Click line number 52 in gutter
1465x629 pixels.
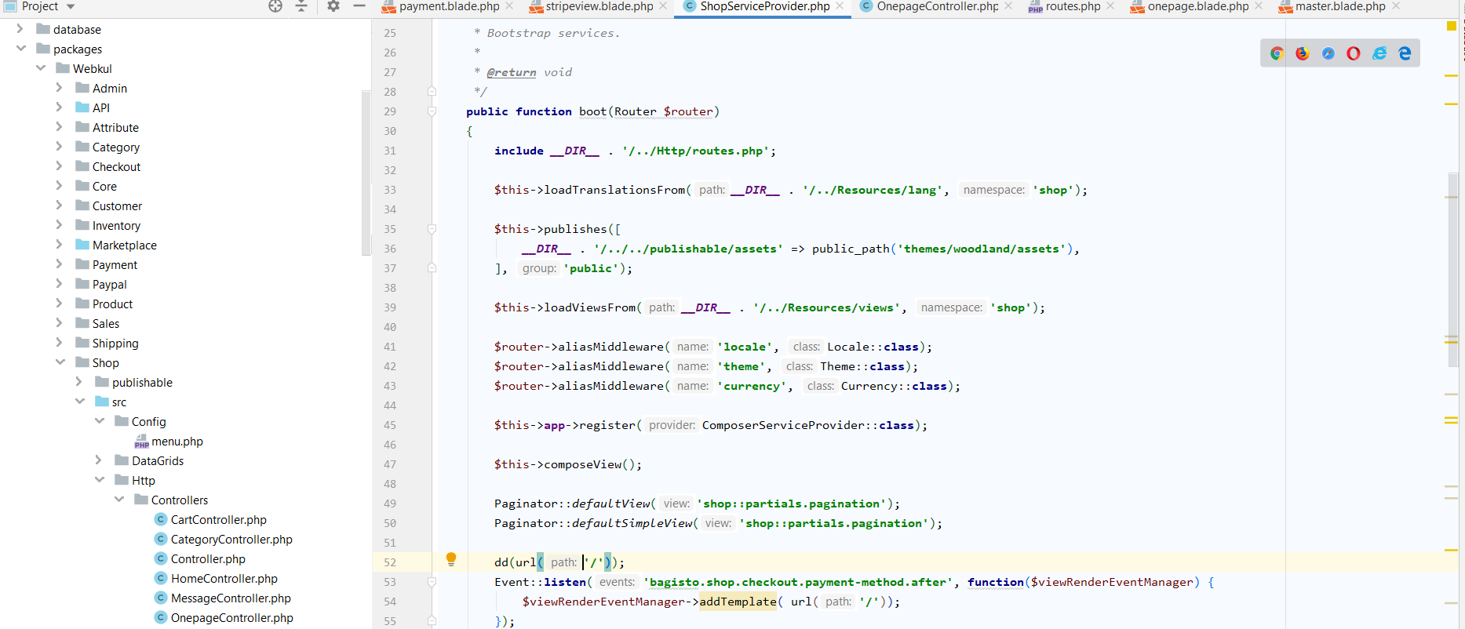click(390, 562)
